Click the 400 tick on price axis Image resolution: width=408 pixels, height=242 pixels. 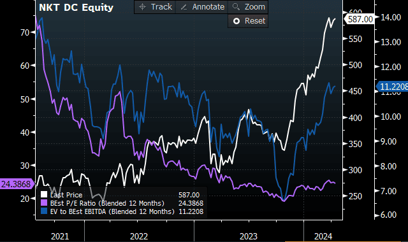coord(356,118)
